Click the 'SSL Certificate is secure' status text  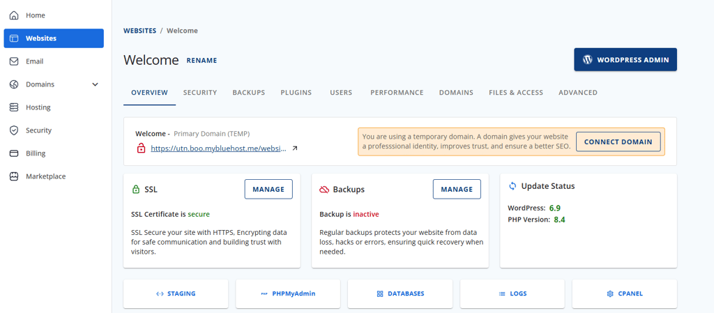point(170,214)
